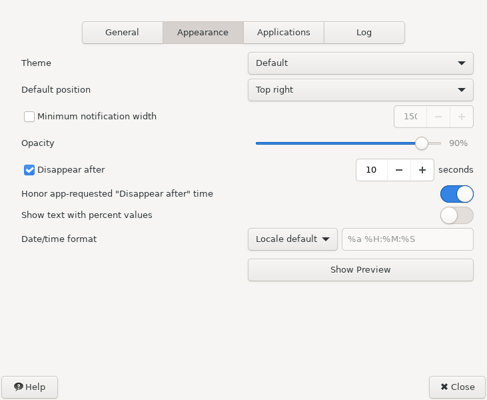Expand the Default position dropdown

(x=360, y=90)
